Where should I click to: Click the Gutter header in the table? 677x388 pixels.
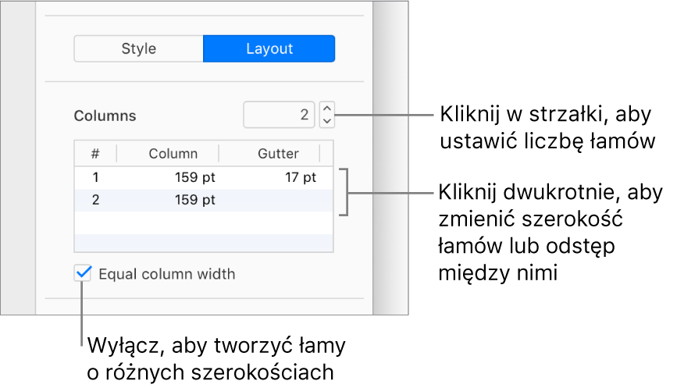pyautogui.click(x=278, y=154)
